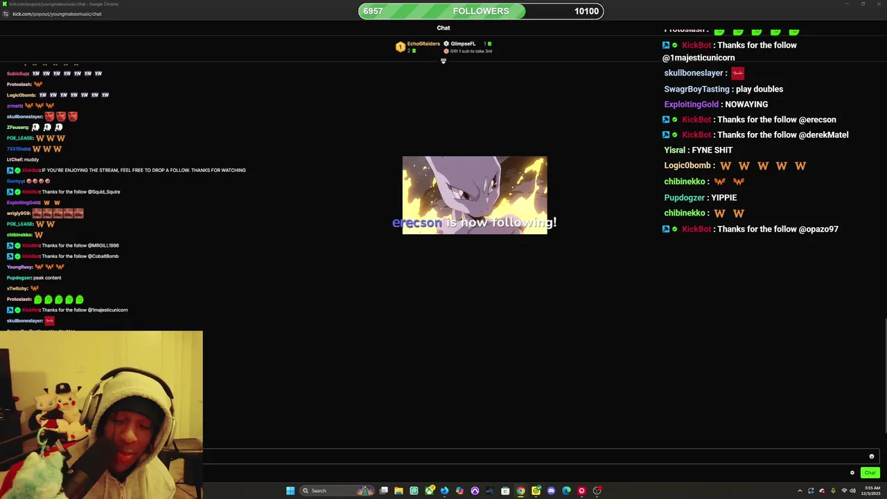Click Pupdogzer's name next to YIPPIE
This screenshot has width=887, height=499.
coord(684,198)
